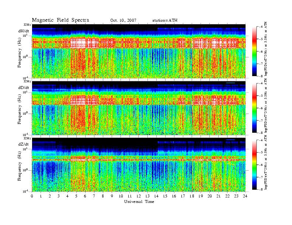Image resolution: width=292 pixels, height=225 pixels.
Task: Click the "Universal Time" axis title
Action: (139, 201)
